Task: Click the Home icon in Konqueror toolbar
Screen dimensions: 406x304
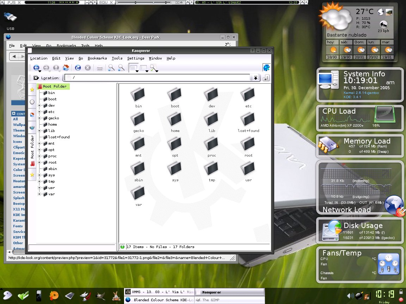Action: [x=66, y=68]
